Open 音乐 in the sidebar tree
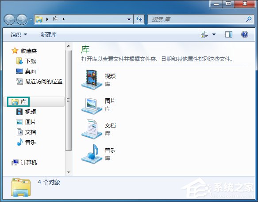 (x=31, y=142)
